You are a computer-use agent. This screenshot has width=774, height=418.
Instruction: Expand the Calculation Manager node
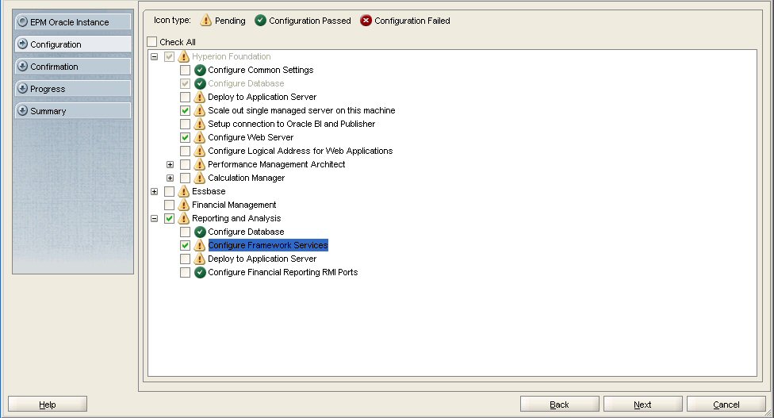[x=170, y=178]
